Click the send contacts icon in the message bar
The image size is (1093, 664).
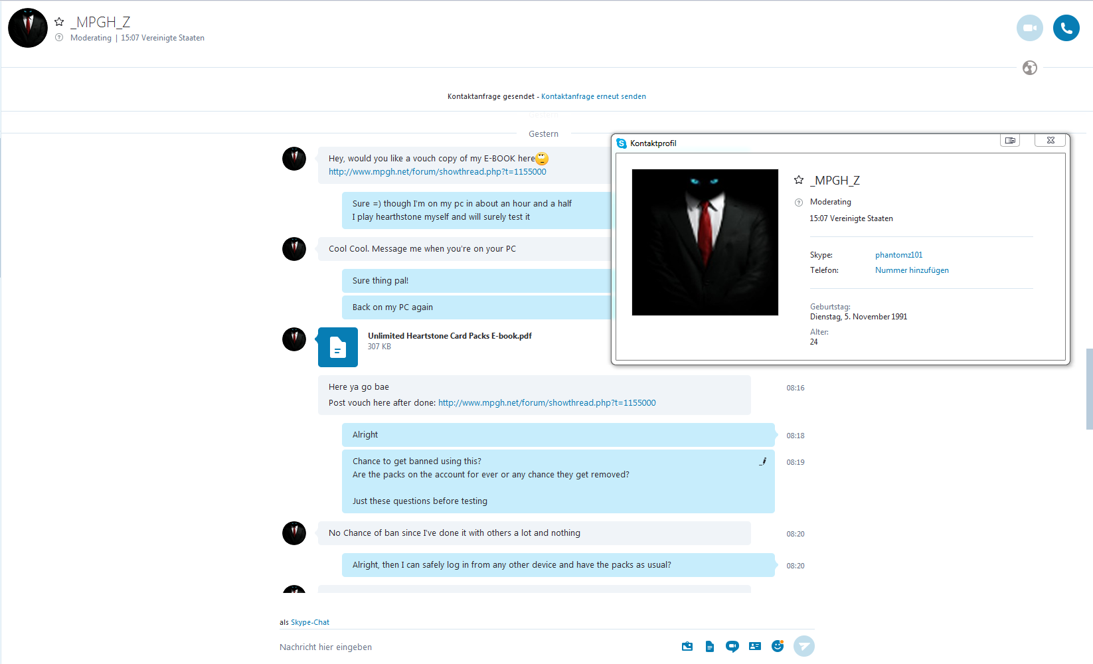pos(755,646)
